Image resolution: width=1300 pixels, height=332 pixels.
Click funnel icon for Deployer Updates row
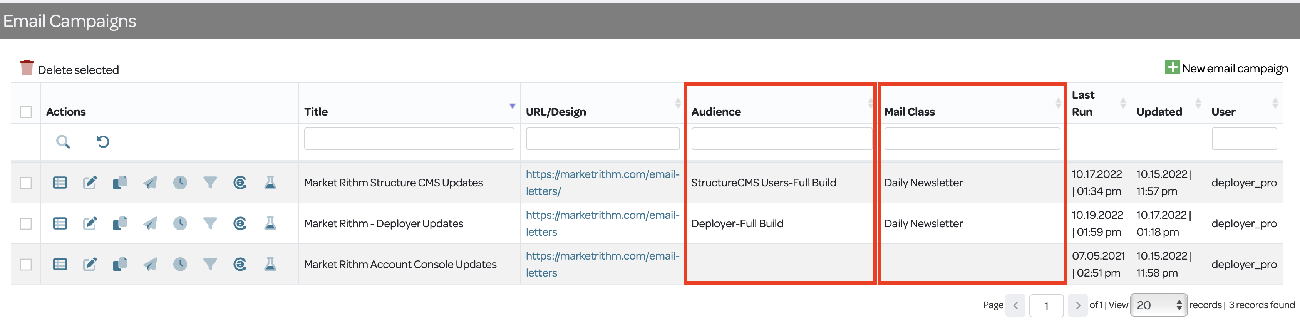(210, 223)
